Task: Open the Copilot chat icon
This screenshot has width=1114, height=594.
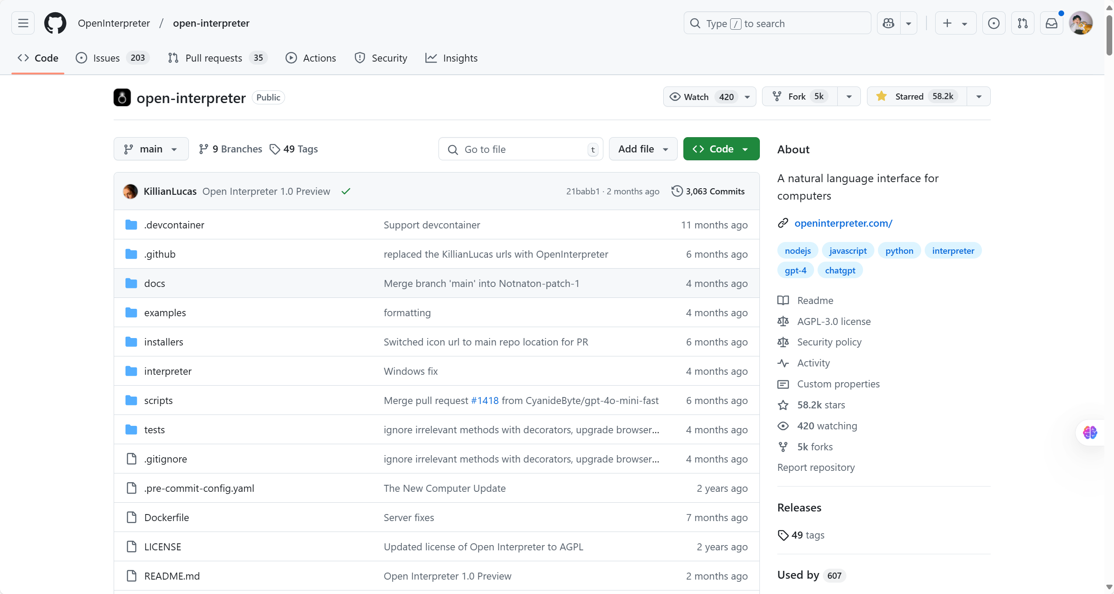Action: pos(888,23)
